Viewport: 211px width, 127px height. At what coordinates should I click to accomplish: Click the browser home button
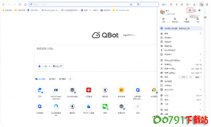(25, 4)
